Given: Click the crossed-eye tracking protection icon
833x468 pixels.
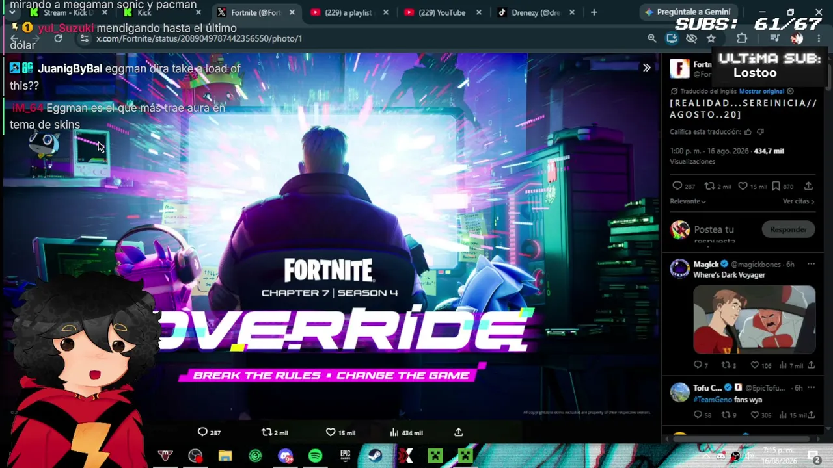Looking at the screenshot, I should (691, 38).
